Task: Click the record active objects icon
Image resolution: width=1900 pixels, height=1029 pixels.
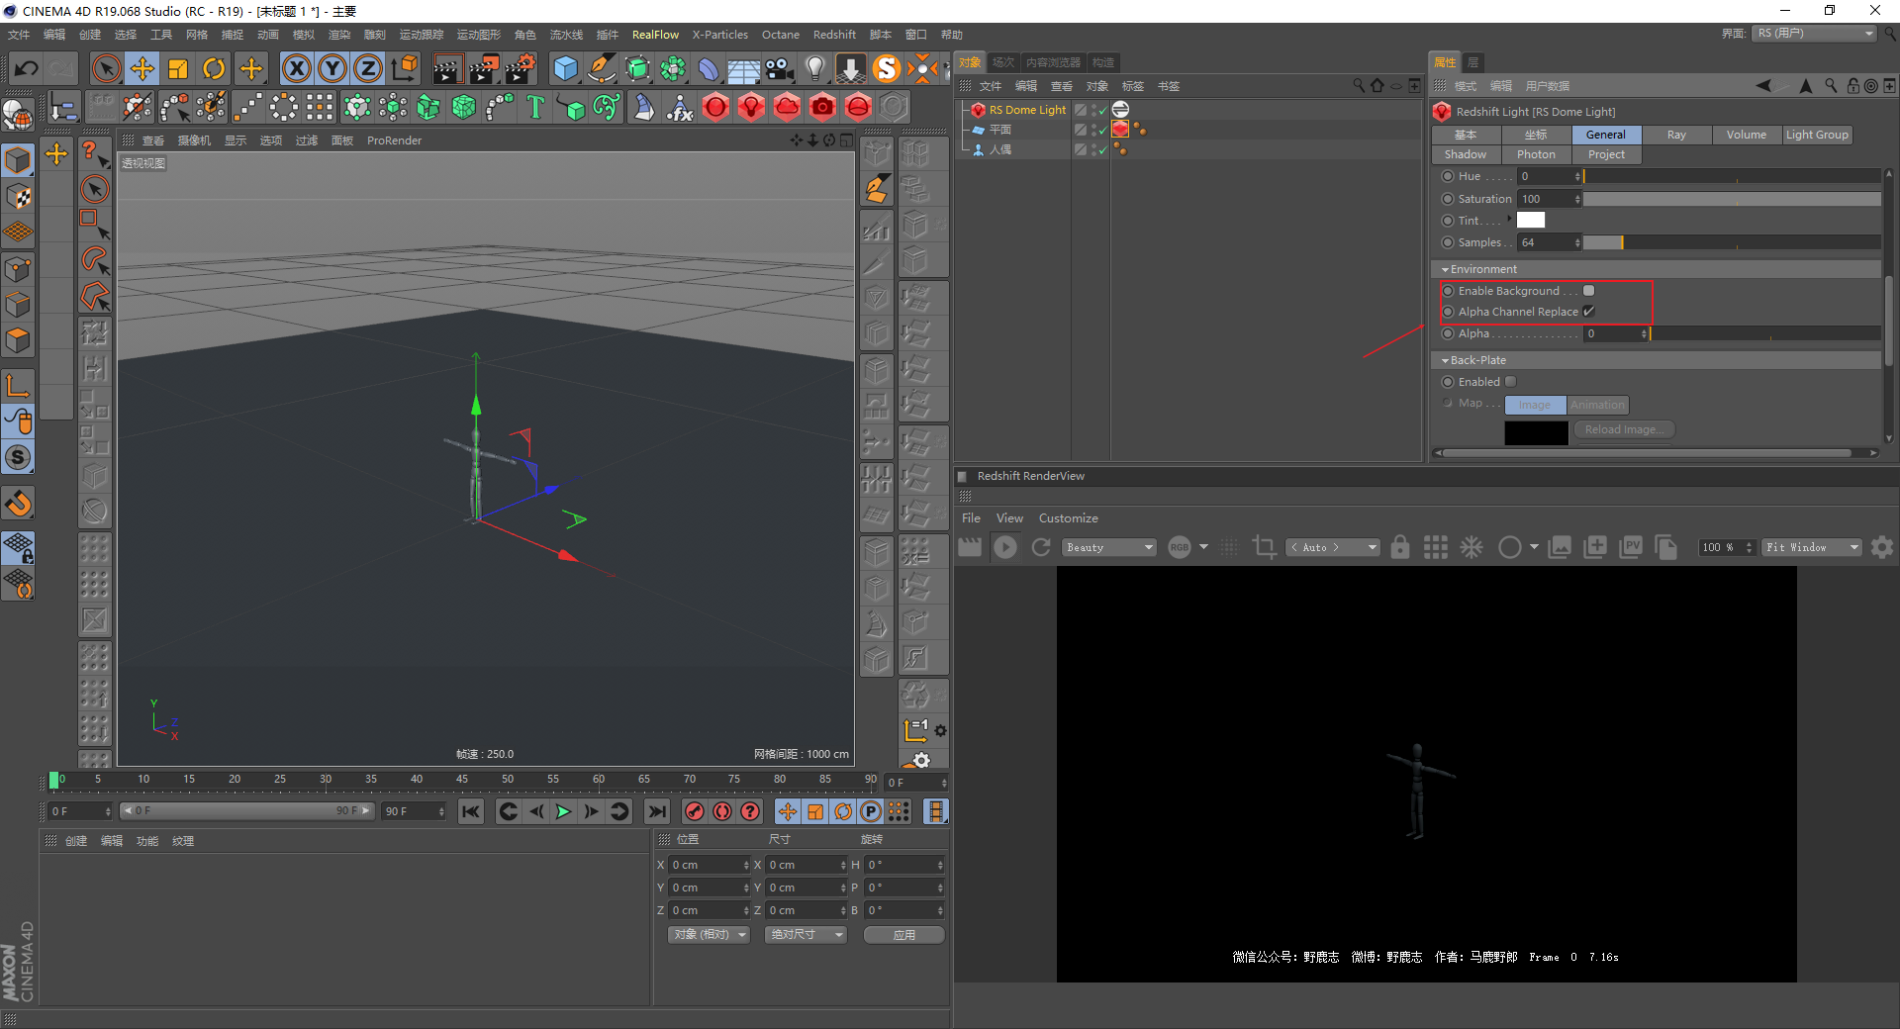Action: (x=695, y=811)
